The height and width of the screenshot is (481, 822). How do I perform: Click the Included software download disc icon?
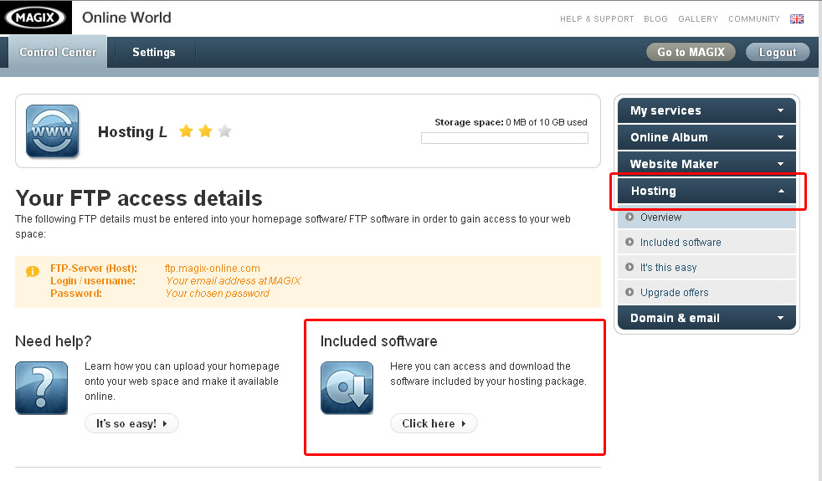347,388
